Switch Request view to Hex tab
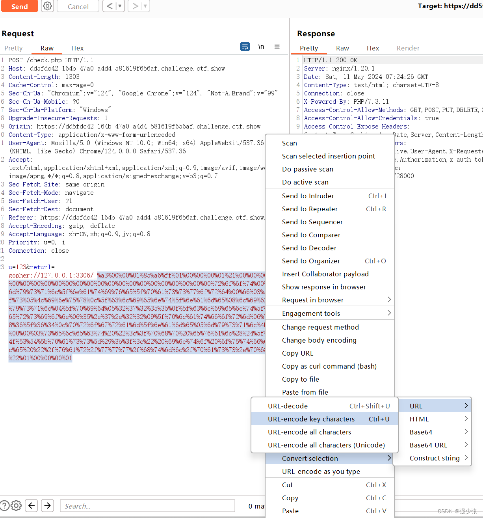 (77, 48)
